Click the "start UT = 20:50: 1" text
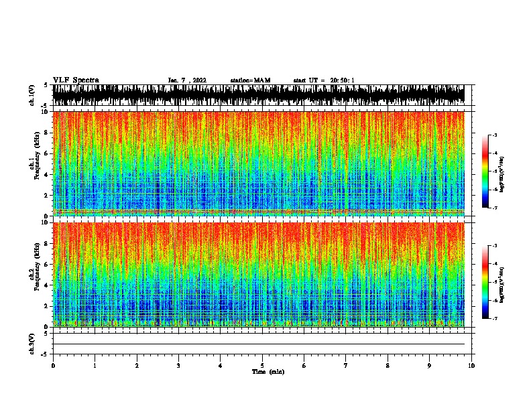This screenshot has width=531, height=410. [x=324, y=80]
